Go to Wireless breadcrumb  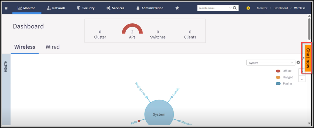300,8
